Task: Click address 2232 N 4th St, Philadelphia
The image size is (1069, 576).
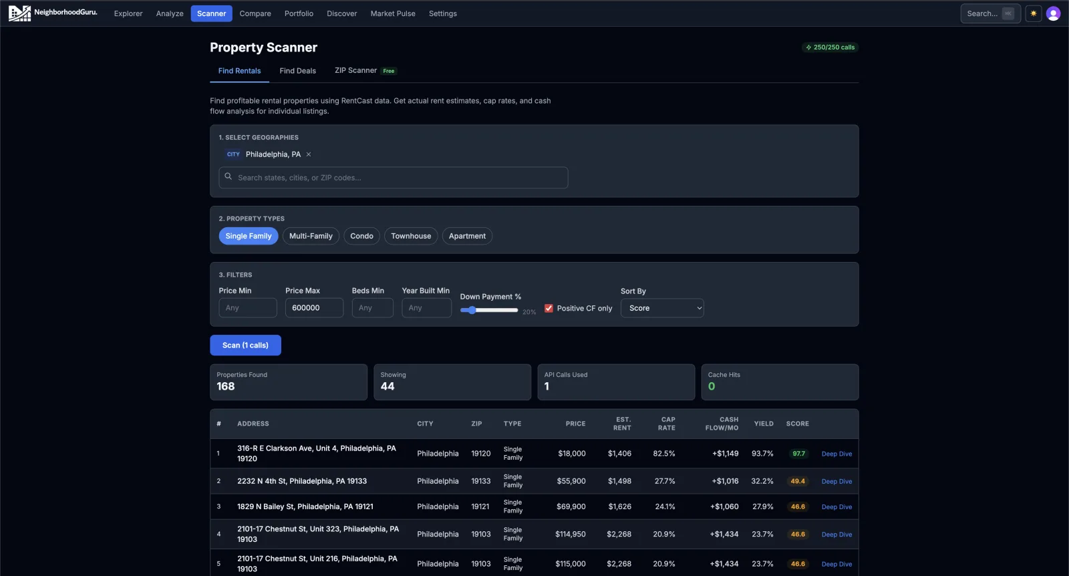Action: [302, 481]
